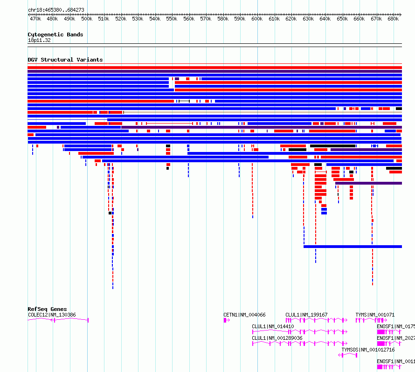415x372 pixels.
Task: Click the 650k ruler tick label
Action: (x=342, y=19)
